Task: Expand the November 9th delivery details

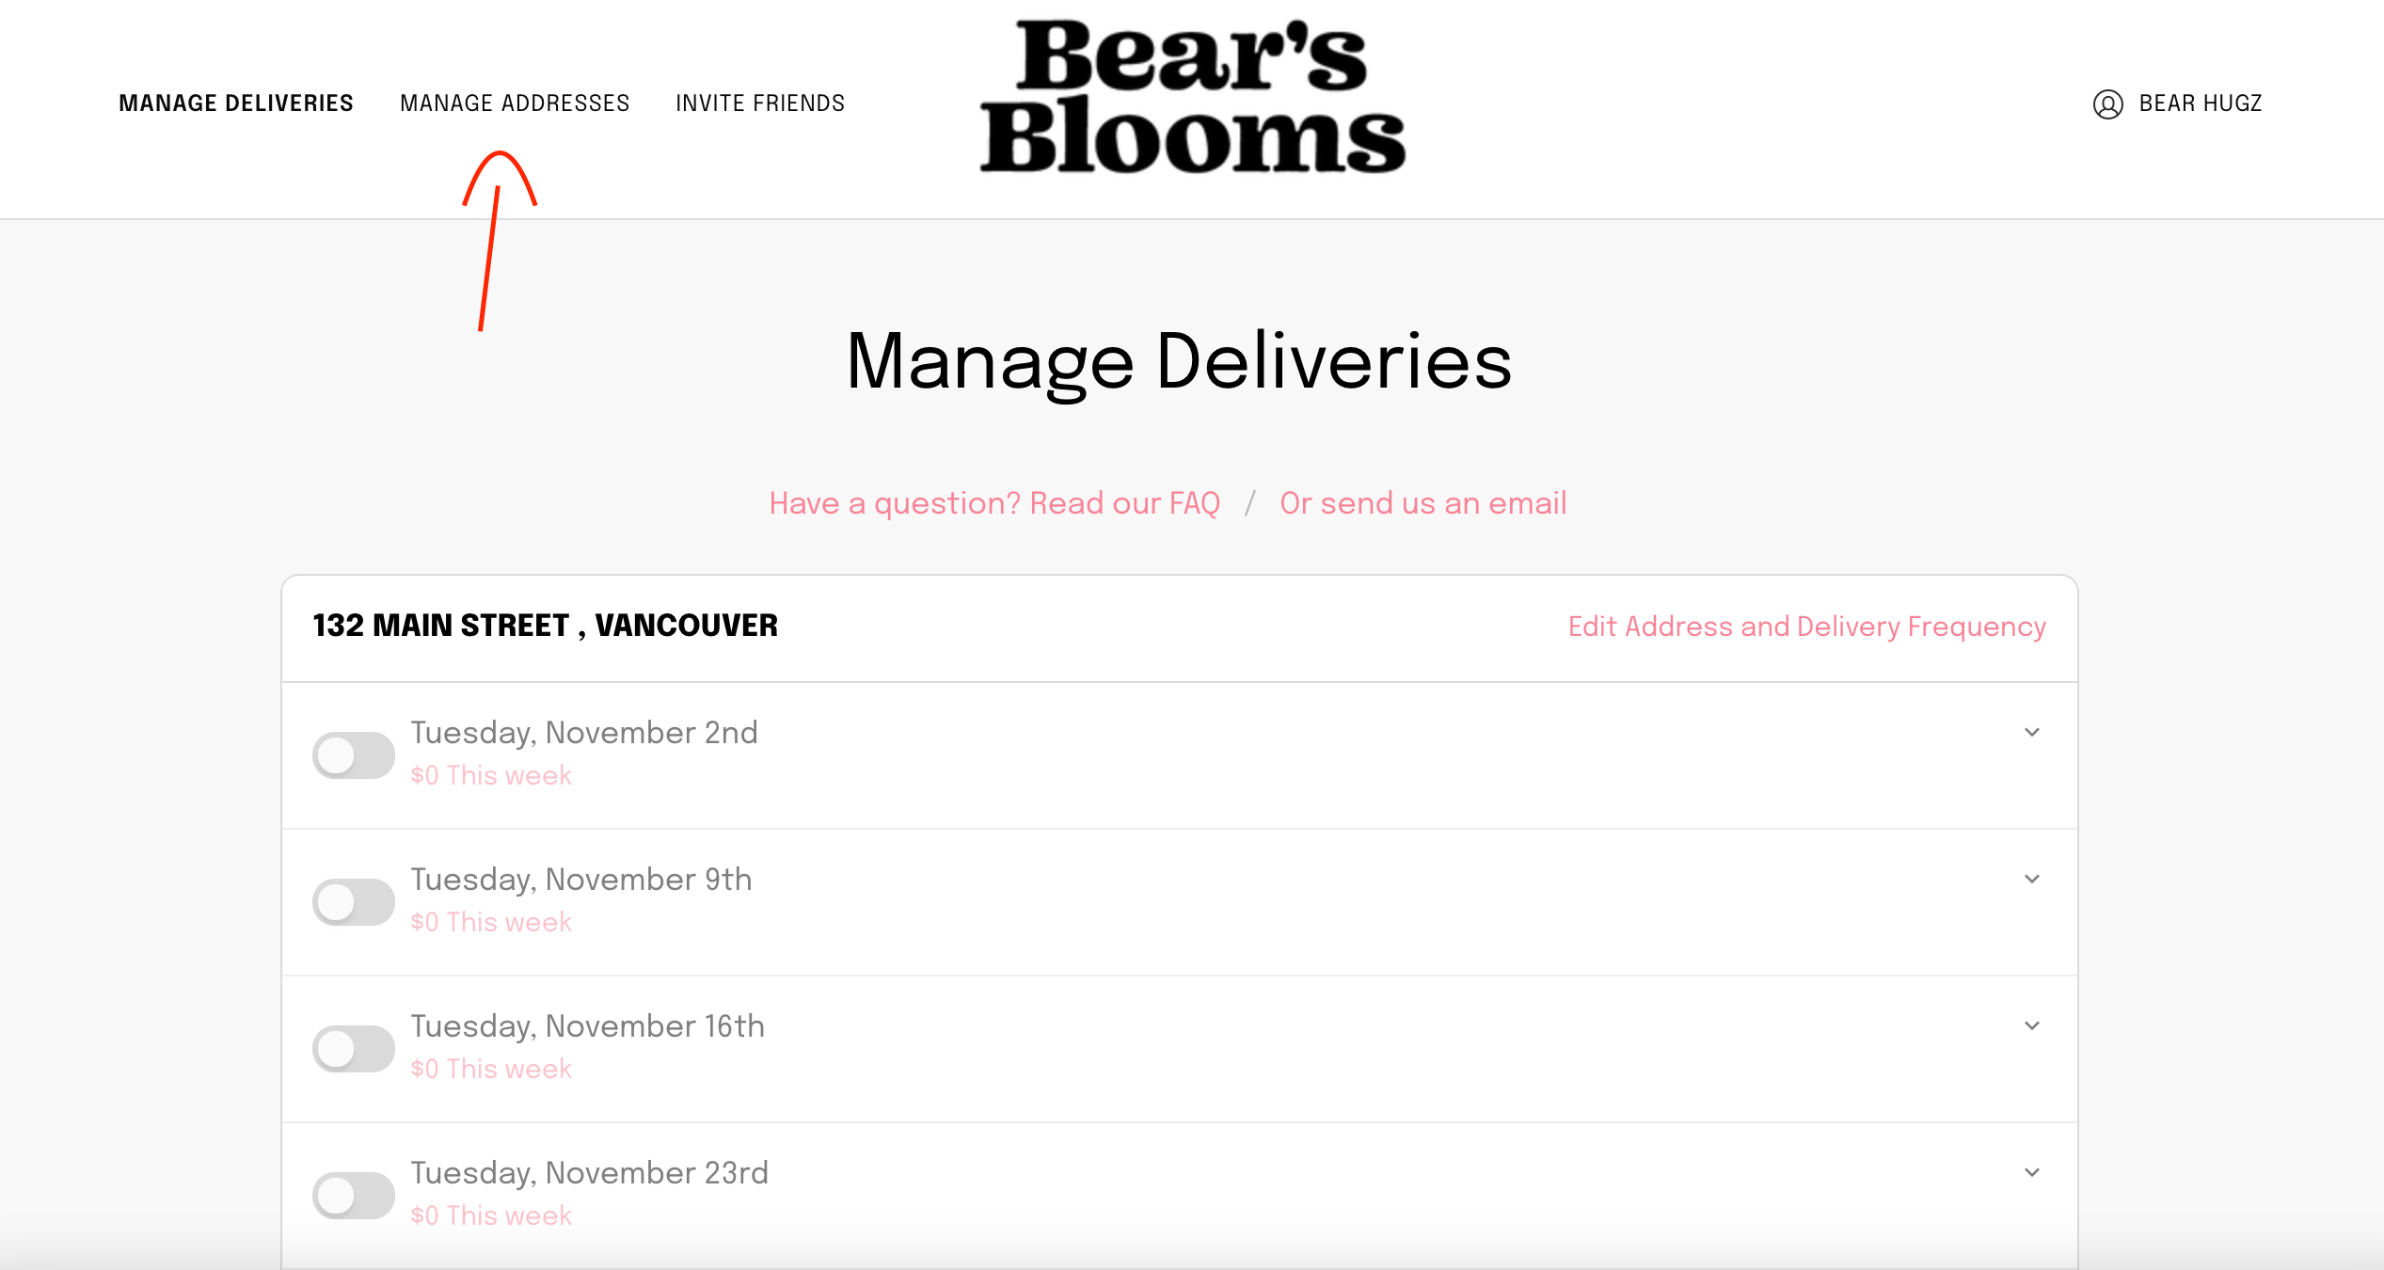Action: [x=2032, y=880]
